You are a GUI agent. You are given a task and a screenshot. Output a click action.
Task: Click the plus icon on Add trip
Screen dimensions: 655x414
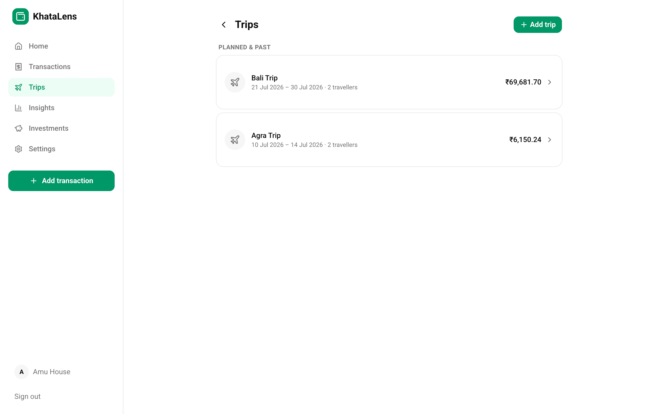524,25
